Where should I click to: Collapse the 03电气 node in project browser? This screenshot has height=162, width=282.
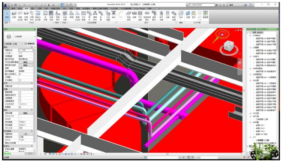click(x=250, y=57)
